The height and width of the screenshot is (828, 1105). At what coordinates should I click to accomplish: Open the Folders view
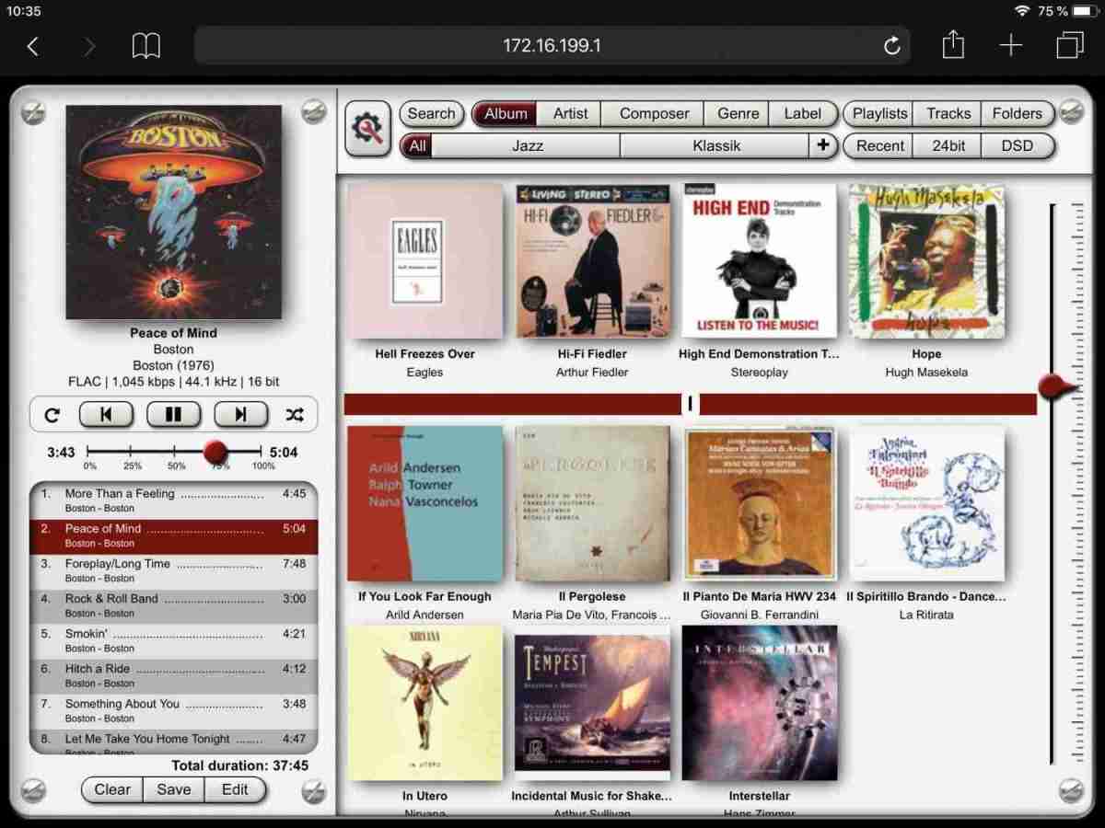pyautogui.click(x=1017, y=114)
